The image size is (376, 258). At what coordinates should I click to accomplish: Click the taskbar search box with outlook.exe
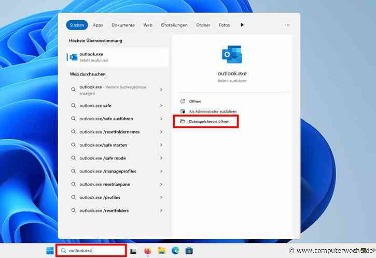pyautogui.click(x=91, y=251)
